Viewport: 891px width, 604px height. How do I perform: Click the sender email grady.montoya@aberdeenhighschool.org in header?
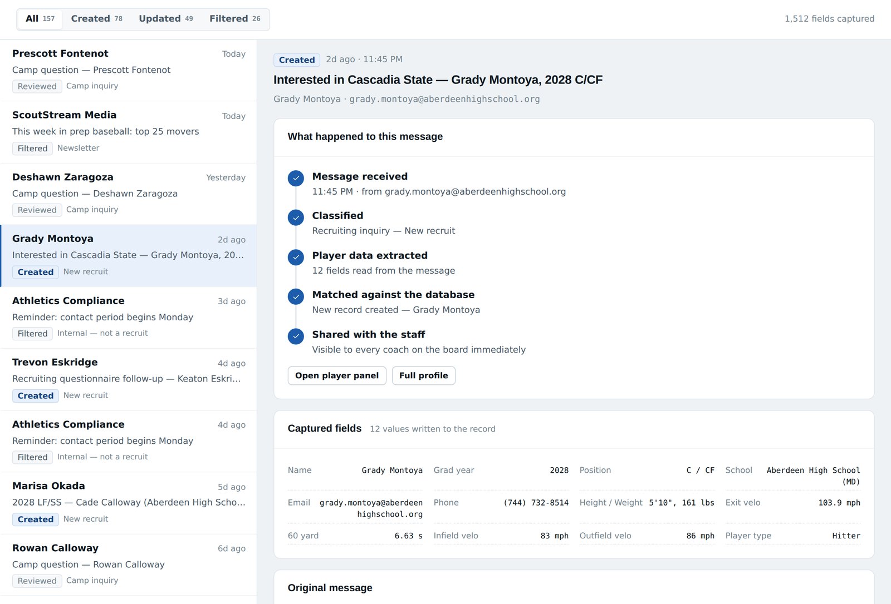[444, 99]
